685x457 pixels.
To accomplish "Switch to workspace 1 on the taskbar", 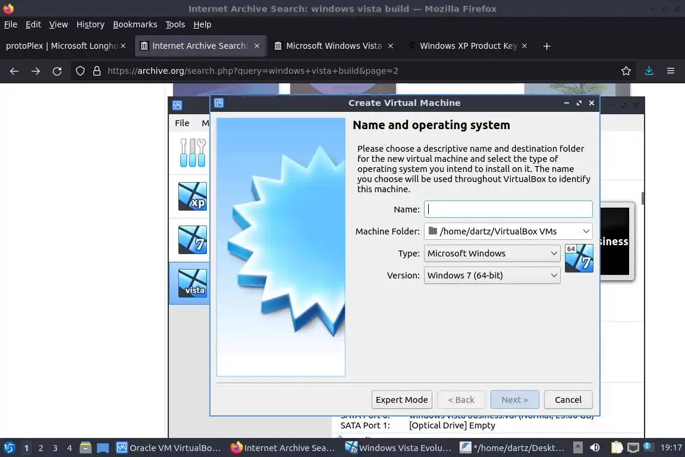I will pos(27,448).
